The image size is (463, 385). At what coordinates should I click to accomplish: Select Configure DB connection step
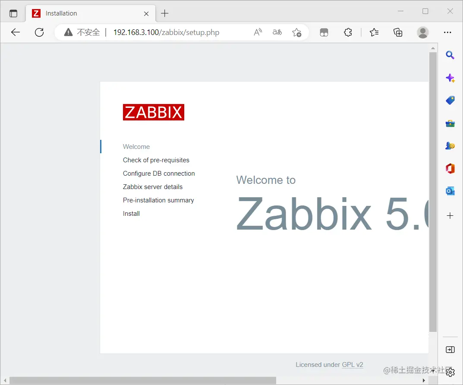tap(159, 174)
